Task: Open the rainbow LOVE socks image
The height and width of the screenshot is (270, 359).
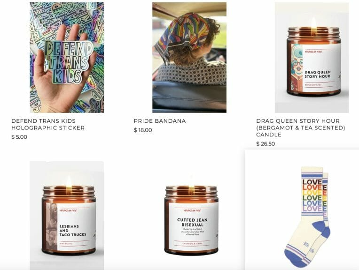Action: pyautogui.click(x=302, y=210)
